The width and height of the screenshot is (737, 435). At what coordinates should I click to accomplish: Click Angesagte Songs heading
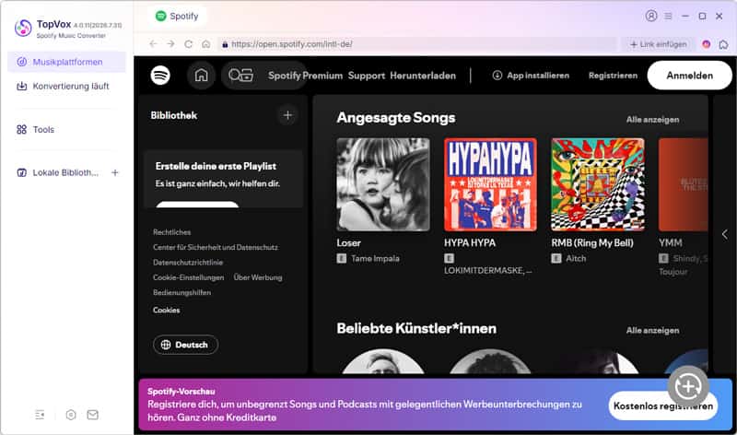[396, 118]
